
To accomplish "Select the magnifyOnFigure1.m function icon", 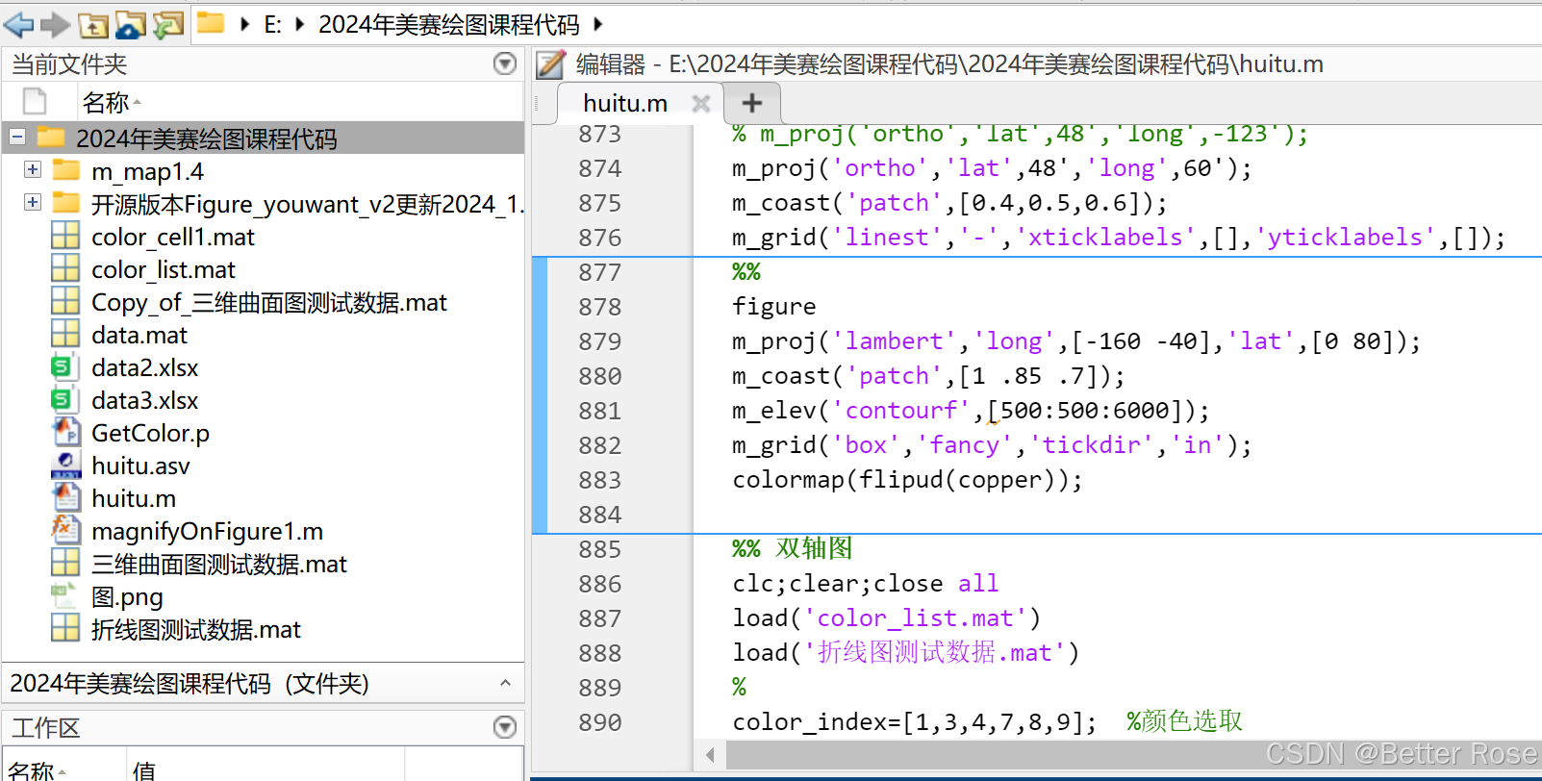I will point(65,530).
